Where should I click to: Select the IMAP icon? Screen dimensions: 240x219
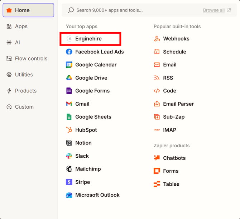pos(157,130)
